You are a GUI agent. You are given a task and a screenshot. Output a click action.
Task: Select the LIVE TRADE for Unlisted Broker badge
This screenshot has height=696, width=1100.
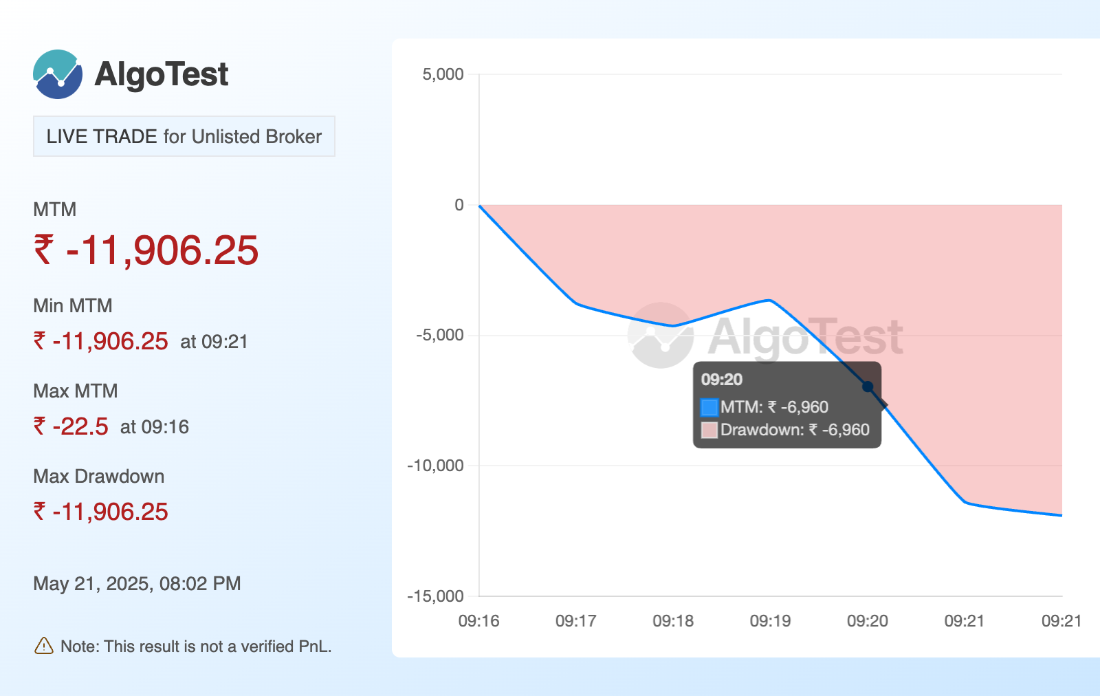pos(184,136)
